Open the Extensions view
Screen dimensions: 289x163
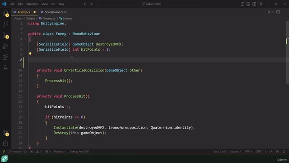5,57
